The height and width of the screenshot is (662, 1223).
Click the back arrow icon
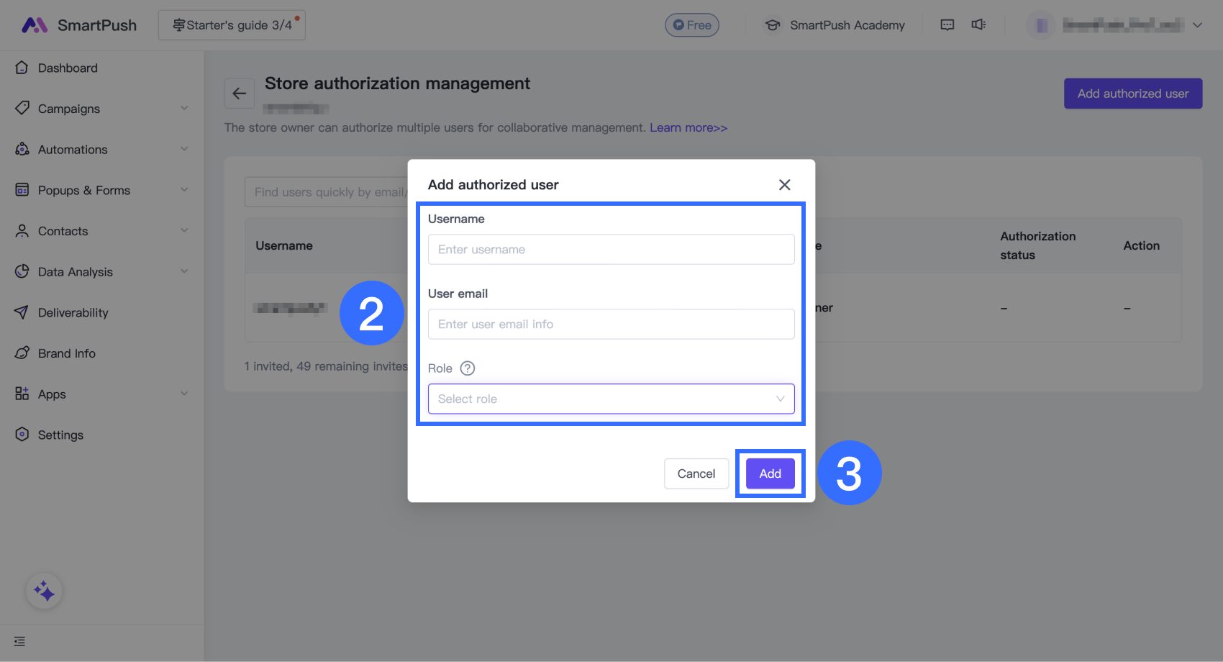tap(240, 94)
